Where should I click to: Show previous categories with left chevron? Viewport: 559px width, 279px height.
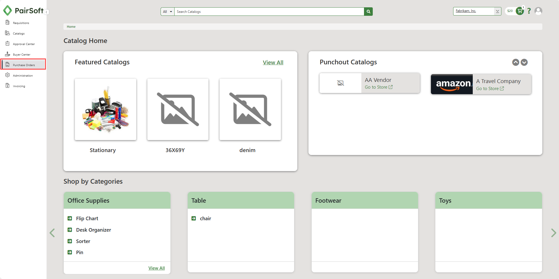click(x=52, y=233)
